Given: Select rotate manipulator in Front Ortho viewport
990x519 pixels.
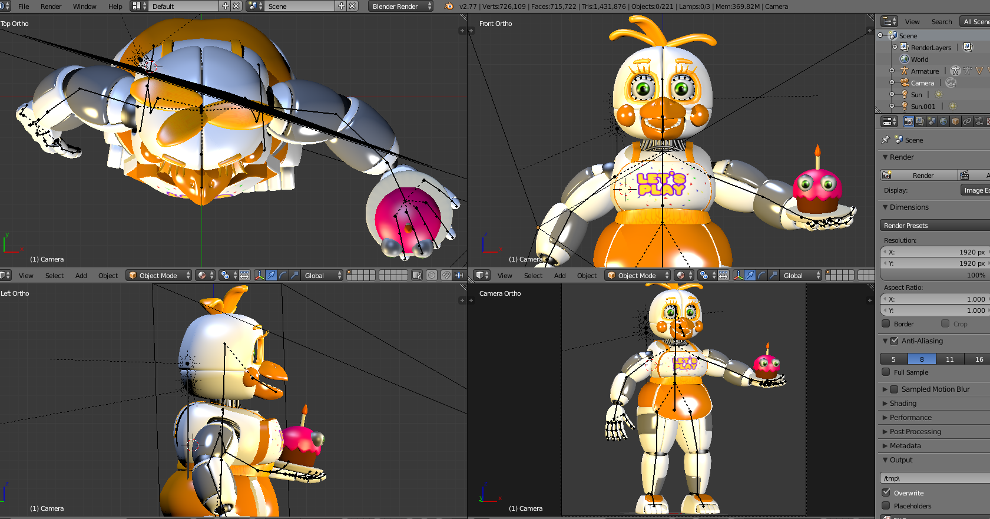Looking at the screenshot, I should [761, 275].
